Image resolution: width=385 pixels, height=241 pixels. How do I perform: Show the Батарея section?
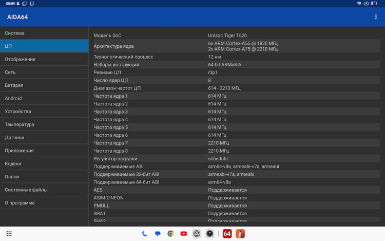click(x=44, y=85)
